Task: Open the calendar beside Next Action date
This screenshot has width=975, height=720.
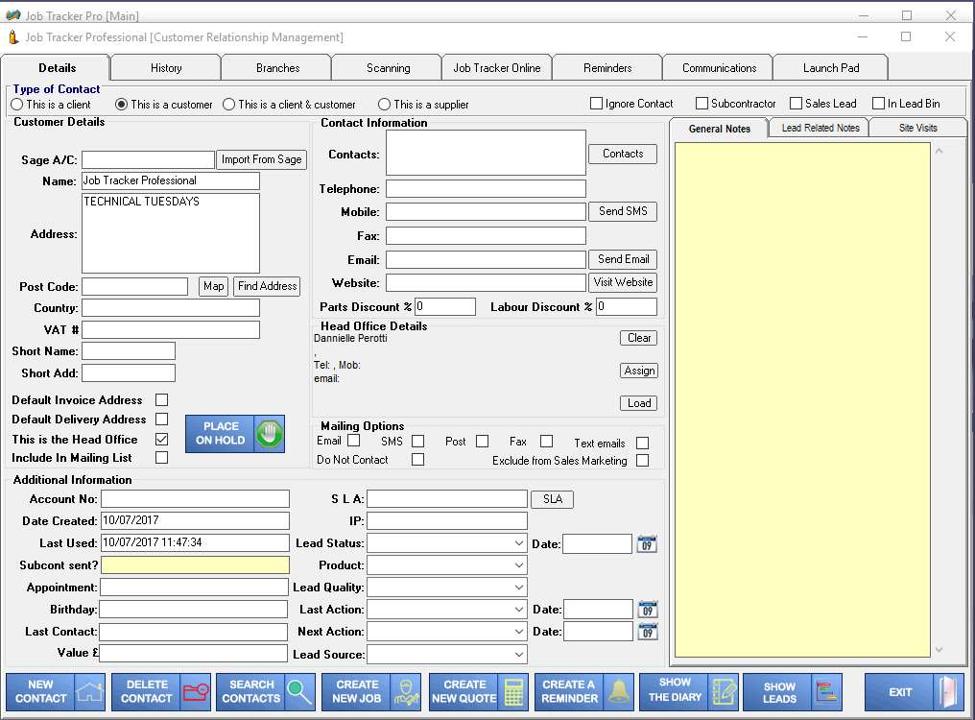Action: point(648,632)
